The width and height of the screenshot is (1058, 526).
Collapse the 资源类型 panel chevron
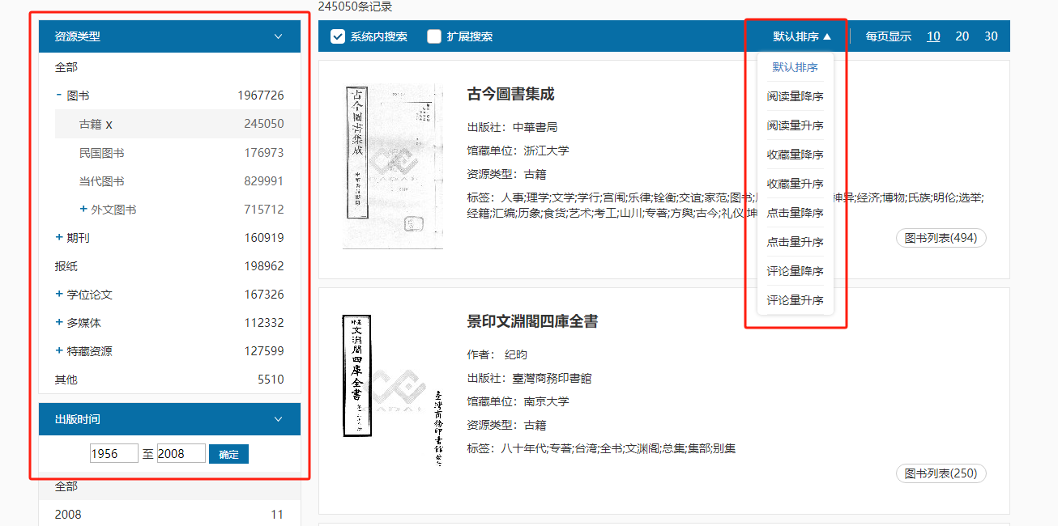pyautogui.click(x=278, y=36)
